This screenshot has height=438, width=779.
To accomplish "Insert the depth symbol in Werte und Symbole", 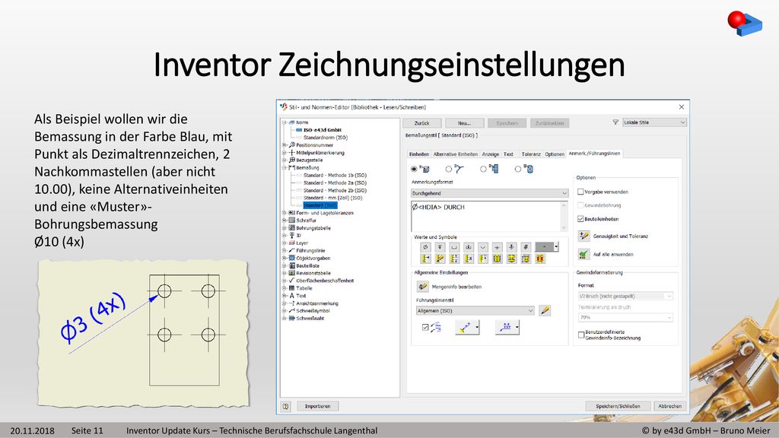I will tap(440, 247).
